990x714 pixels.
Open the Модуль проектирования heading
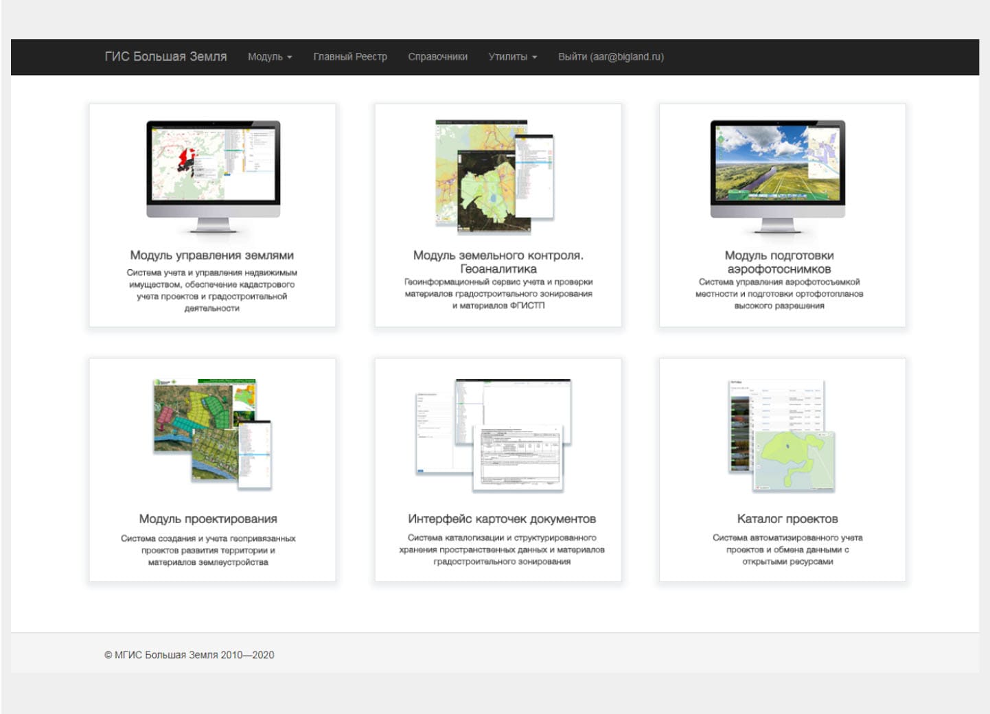click(208, 519)
